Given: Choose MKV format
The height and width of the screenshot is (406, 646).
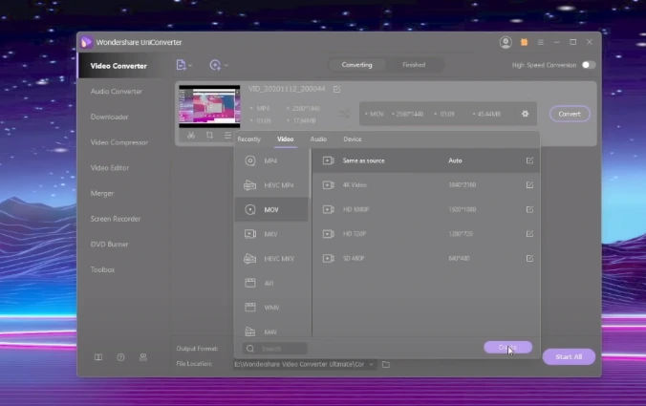Looking at the screenshot, I should 271,234.
